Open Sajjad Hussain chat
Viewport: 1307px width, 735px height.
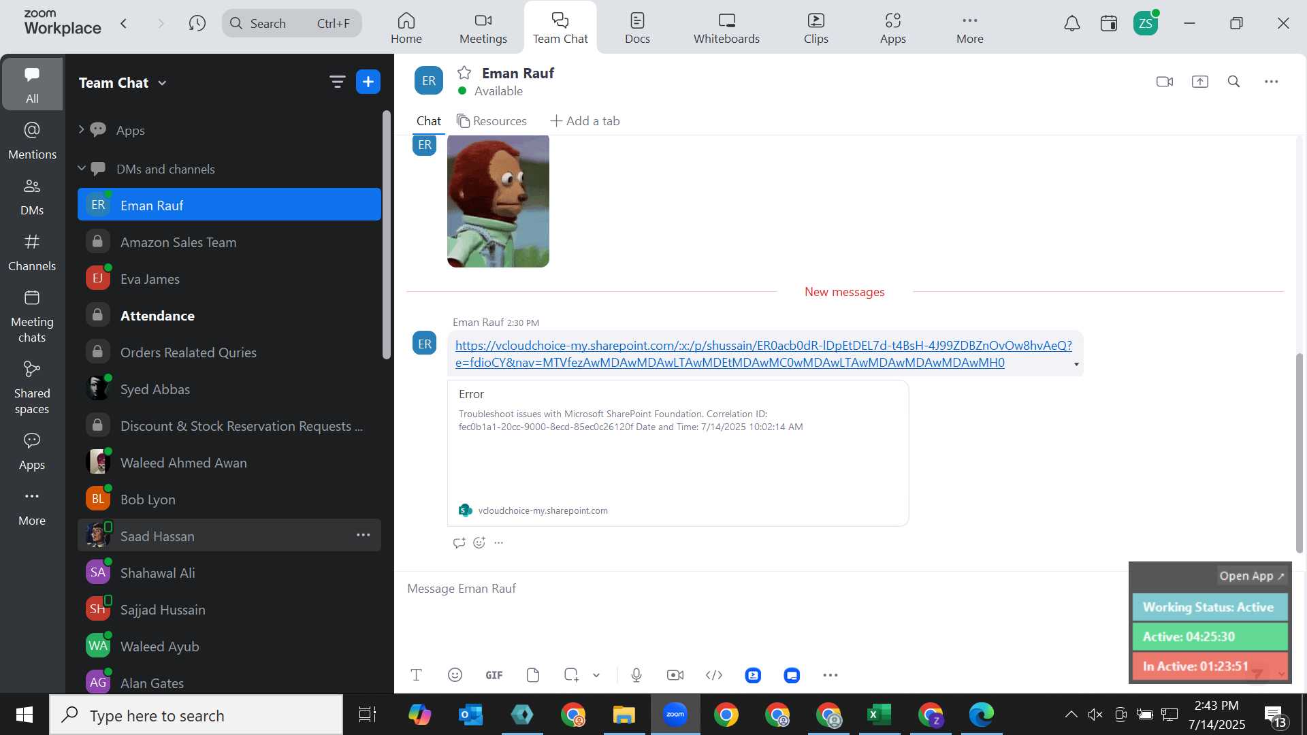tap(229, 609)
